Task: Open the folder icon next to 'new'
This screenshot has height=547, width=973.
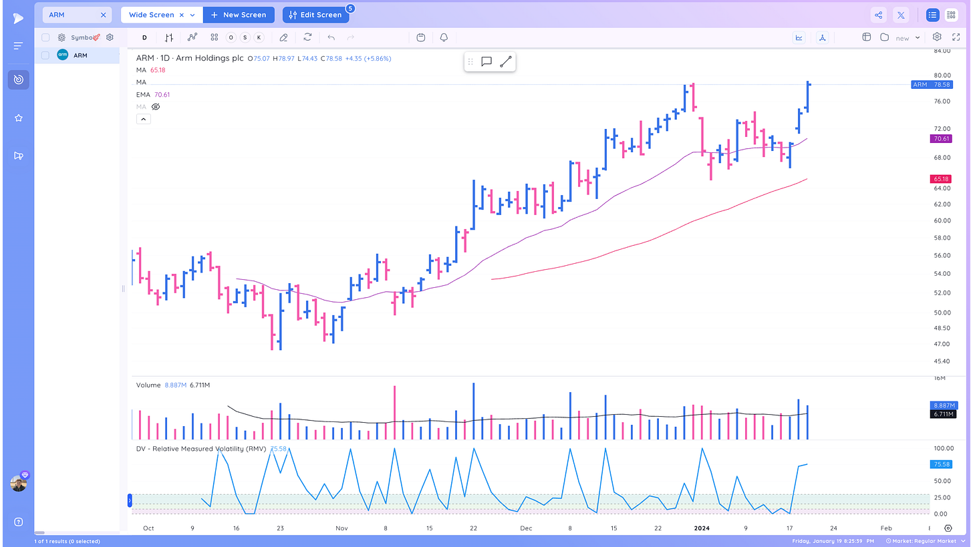Action: (x=884, y=37)
